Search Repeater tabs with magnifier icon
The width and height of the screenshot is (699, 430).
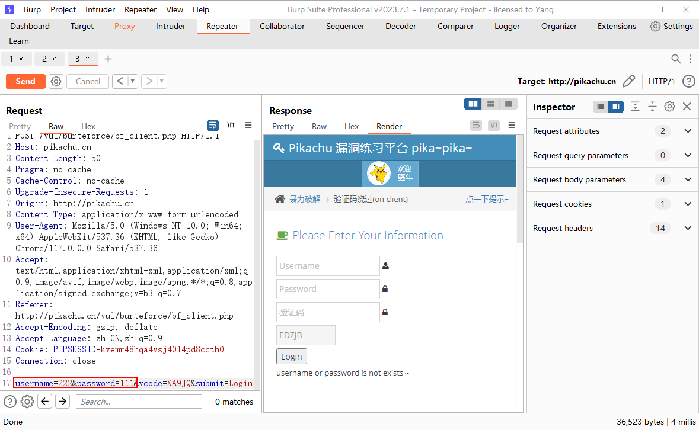[676, 59]
